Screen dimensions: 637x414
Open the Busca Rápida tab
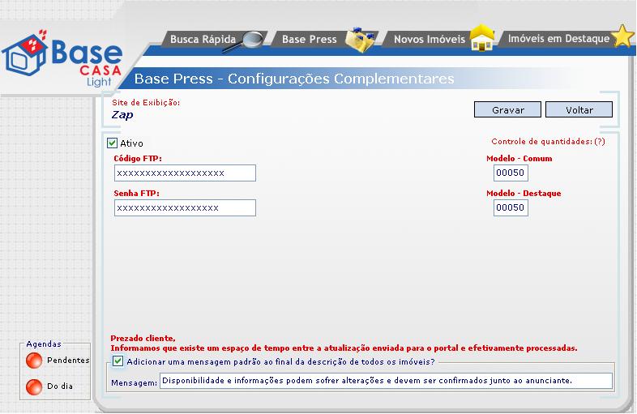click(x=203, y=39)
